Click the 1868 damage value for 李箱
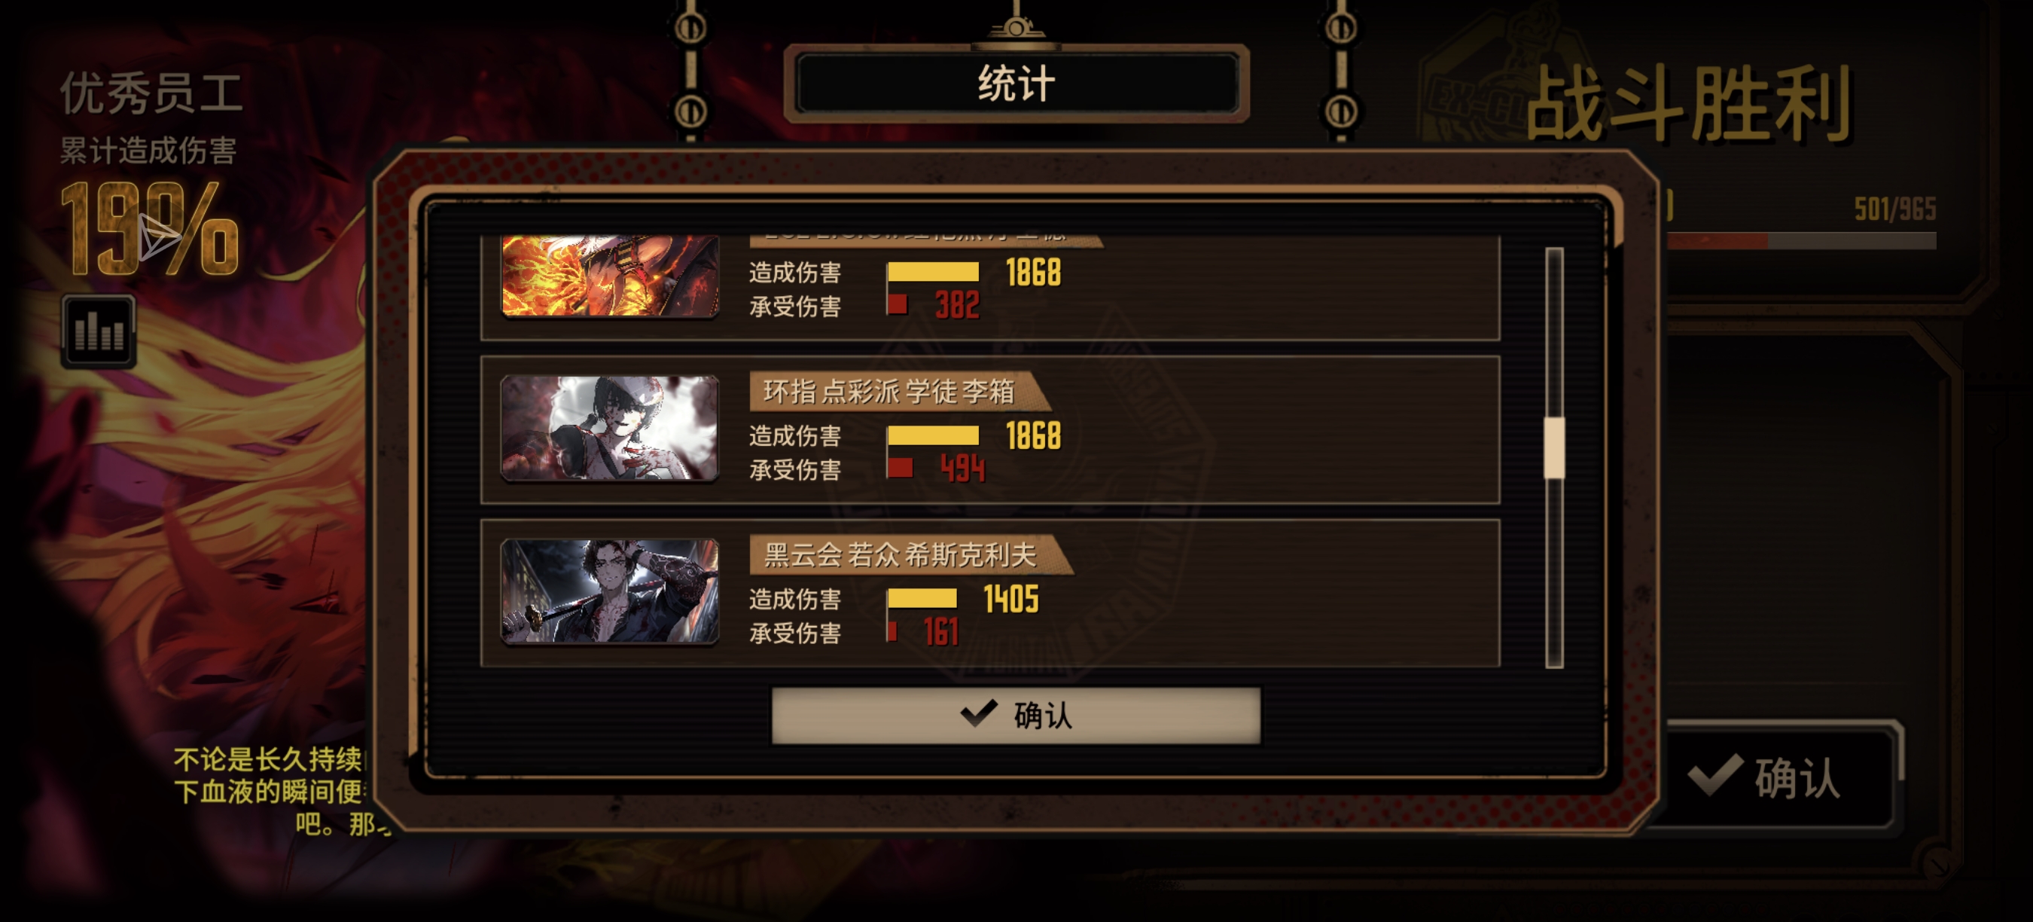The image size is (2033, 922). coord(1033,435)
